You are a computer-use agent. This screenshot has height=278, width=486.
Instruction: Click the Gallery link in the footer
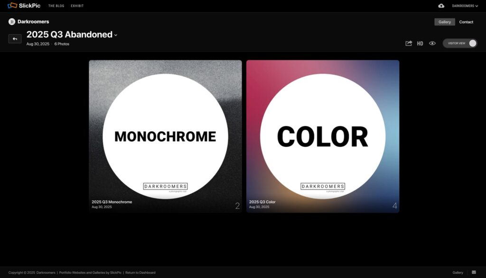(x=458, y=273)
